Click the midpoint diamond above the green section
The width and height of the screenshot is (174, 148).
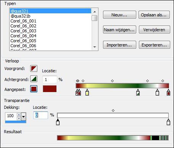[x=112, y=81]
